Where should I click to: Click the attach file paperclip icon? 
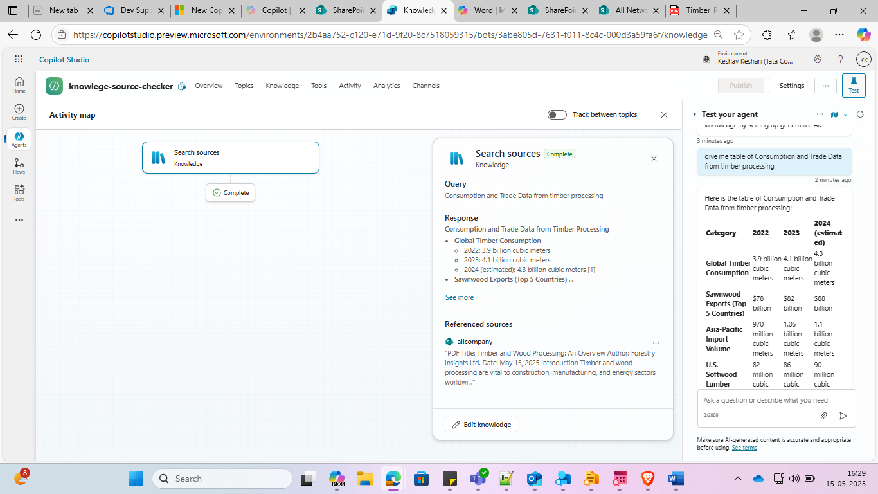tap(823, 416)
